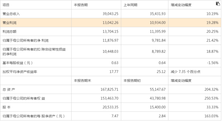Click the 本报告期末 subheader

click(82, 80)
